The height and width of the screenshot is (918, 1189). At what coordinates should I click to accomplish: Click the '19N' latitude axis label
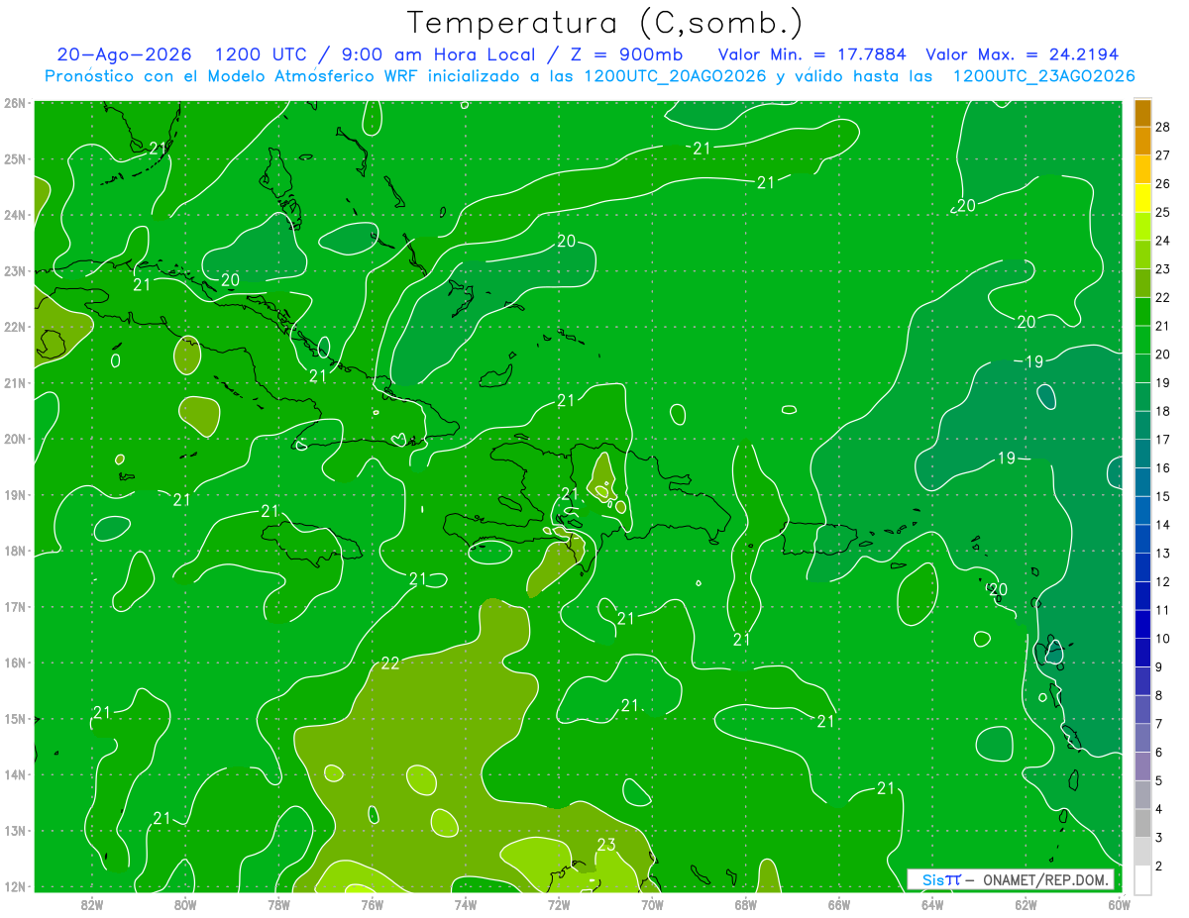click(15, 494)
